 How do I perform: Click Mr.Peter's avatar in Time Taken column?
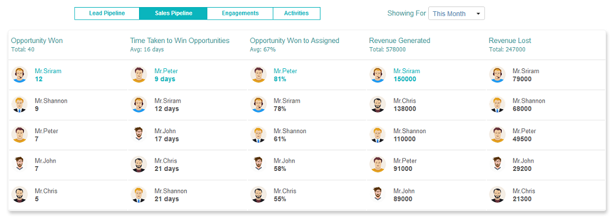click(x=138, y=75)
